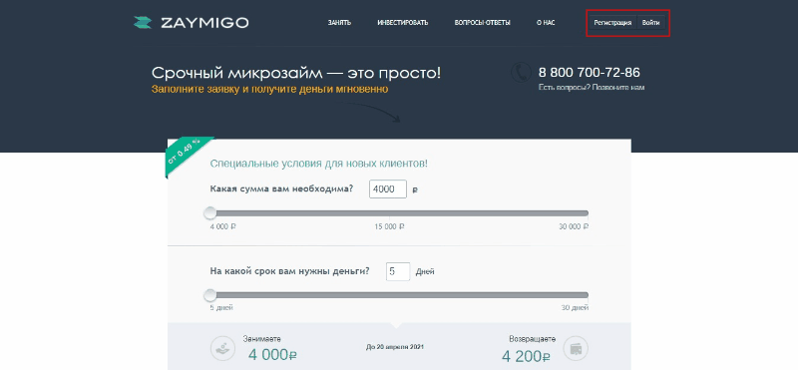Click the 15 000 ₽ mark on the amount slider

(x=389, y=226)
